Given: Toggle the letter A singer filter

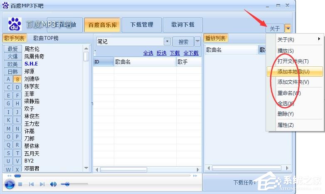Looking at the screenshot, I should [x=8, y=79].
